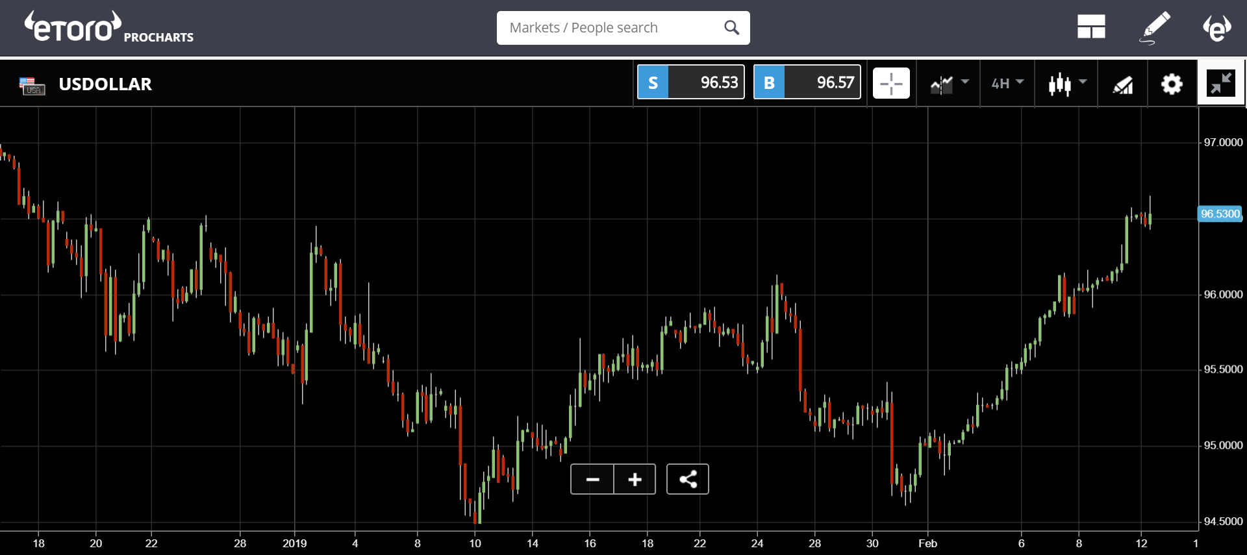Open the studies/indicators tool icon
Viewport: 1247px width, 555px height.
(1123, 84)
